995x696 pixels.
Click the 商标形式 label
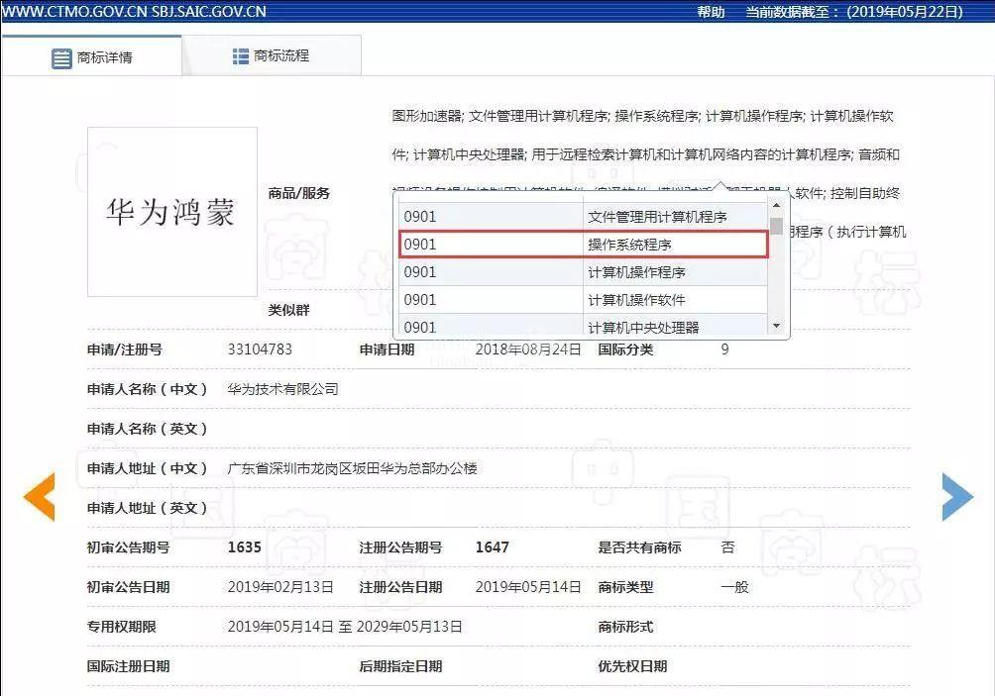[625, 627]
